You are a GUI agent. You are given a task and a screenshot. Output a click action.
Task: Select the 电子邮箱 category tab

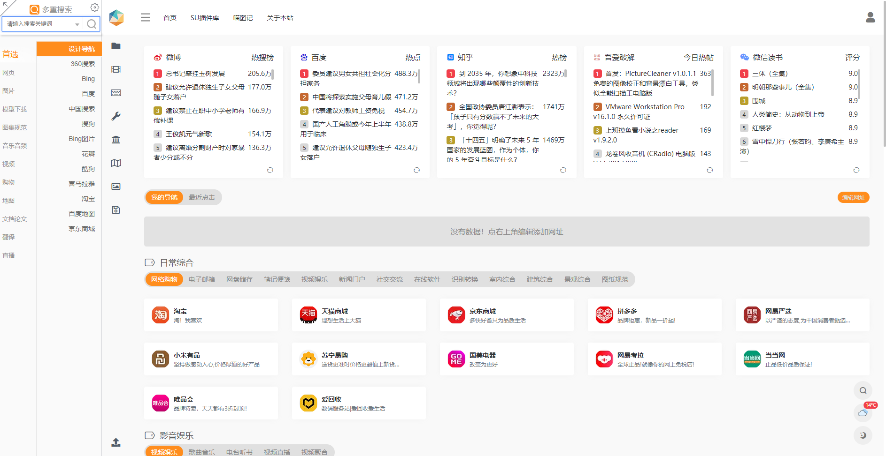[x=202, y=279]
